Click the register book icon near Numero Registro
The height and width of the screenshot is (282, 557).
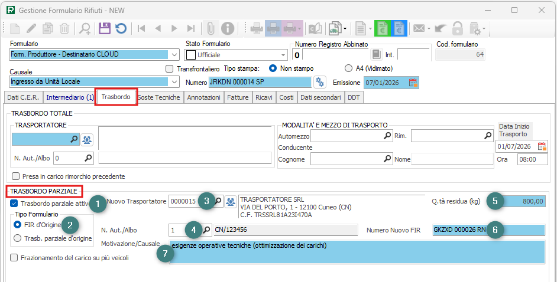[376, 55]
